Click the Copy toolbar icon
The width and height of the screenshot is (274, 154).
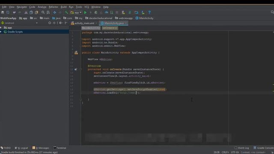click(31, 12)
